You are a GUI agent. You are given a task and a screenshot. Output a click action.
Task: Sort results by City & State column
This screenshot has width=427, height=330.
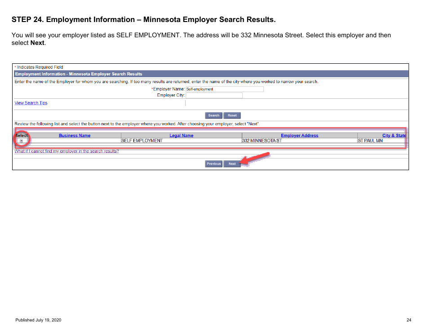(x=394, y=135)
